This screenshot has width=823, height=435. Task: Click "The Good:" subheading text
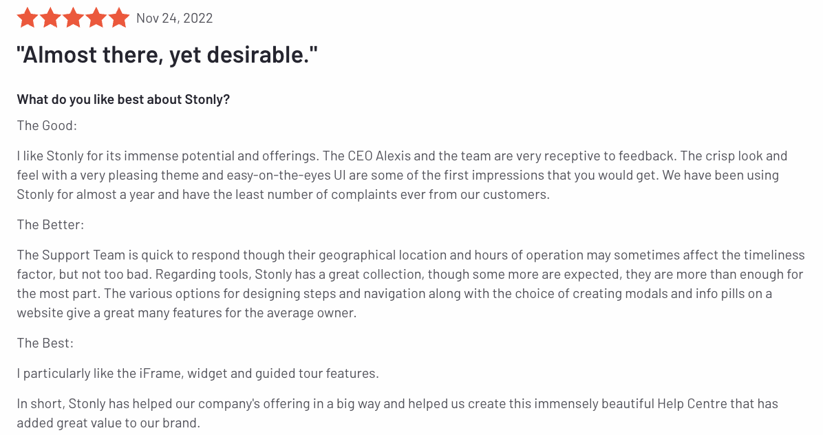[47, 125]
